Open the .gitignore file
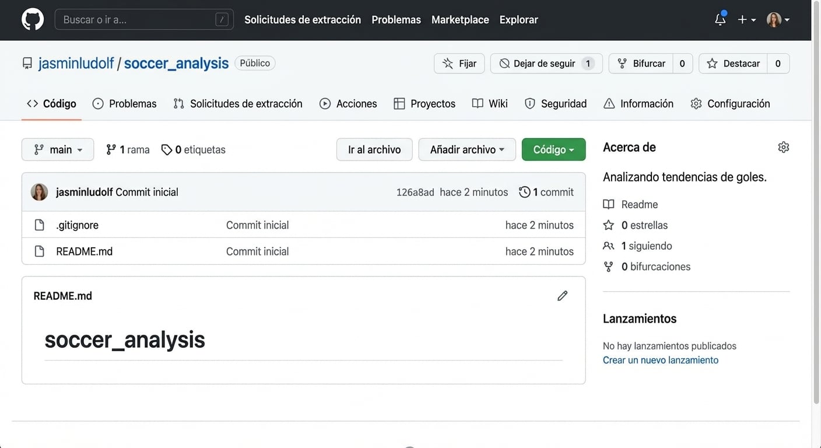Viewport: 821px width, 448px height. pyautogui.click(x=78, y=225)
